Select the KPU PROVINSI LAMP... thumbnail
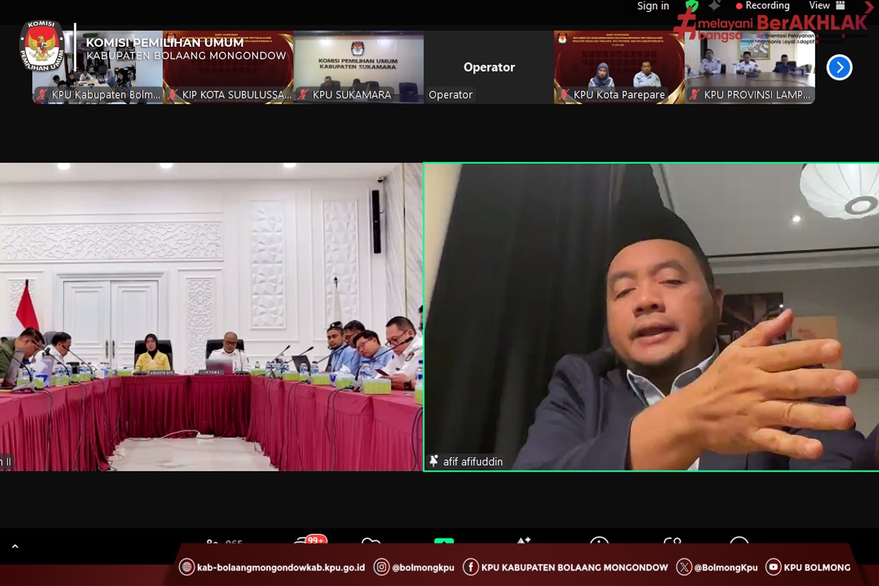The image size is (879, 586). point(750,67)
